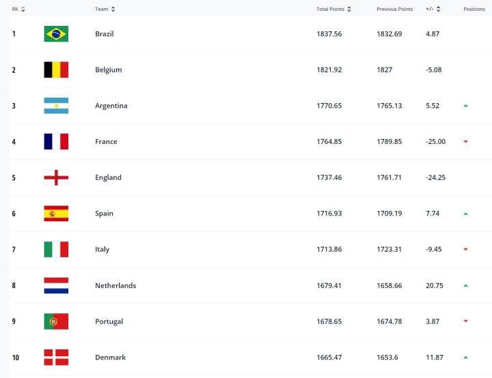
Task: Open the Brazil team link
Action: tap(104, 34)
